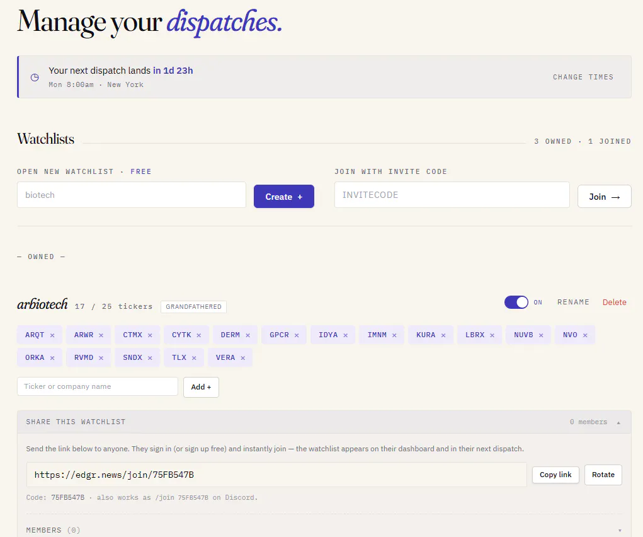Remove the ARQT ticker chip
This screenshot has width=643, height=537.
click(52, 335)
